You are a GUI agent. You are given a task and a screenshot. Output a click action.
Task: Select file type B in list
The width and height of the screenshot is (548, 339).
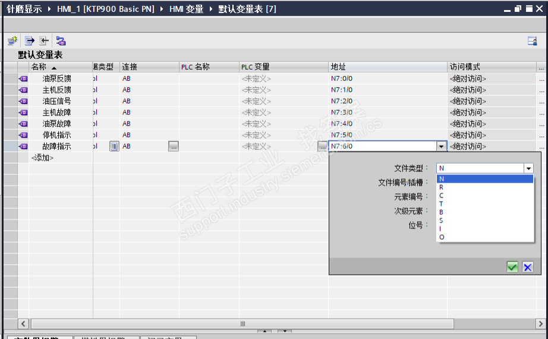[x=485, y=212]
